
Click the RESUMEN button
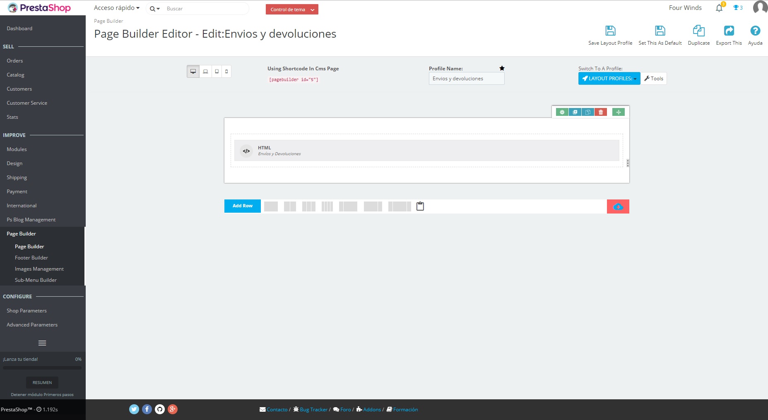pos(42,382)
